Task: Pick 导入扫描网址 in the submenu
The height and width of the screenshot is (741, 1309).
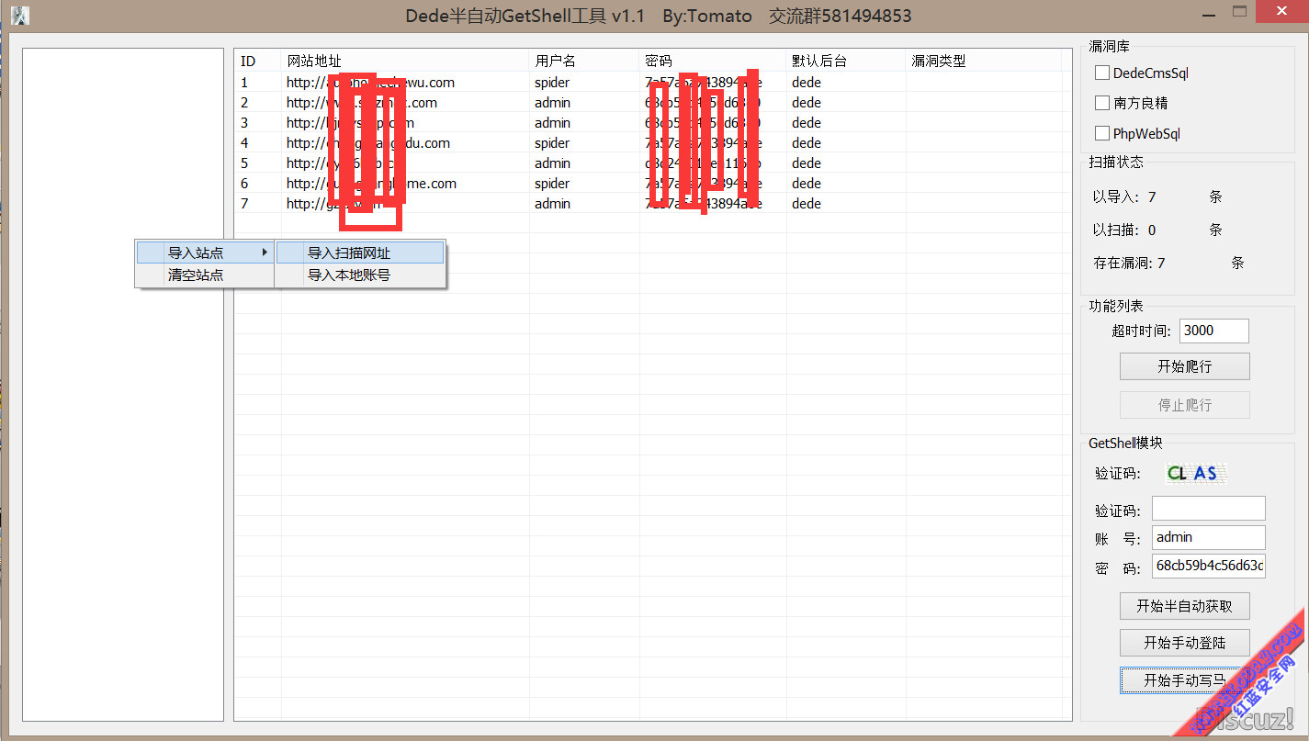Action: (360, 253)
